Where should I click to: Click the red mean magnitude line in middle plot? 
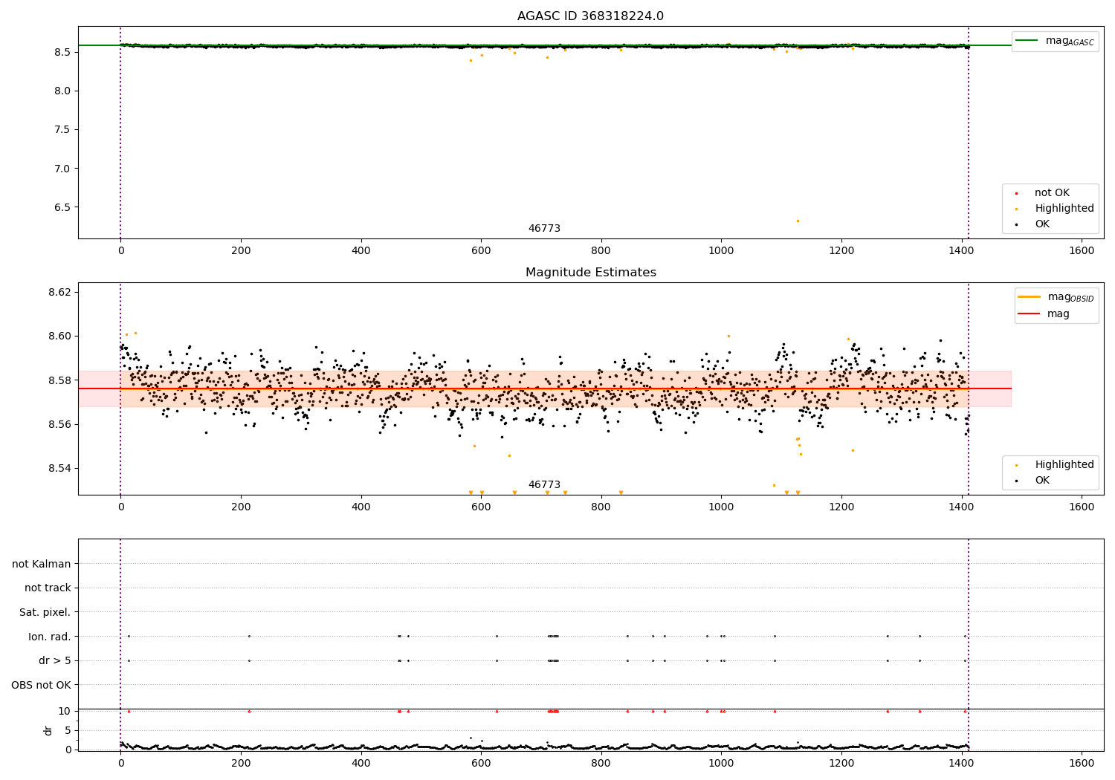tap(545, 389)
